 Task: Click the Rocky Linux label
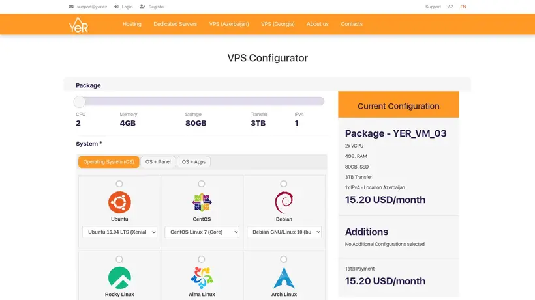point(119,295)
